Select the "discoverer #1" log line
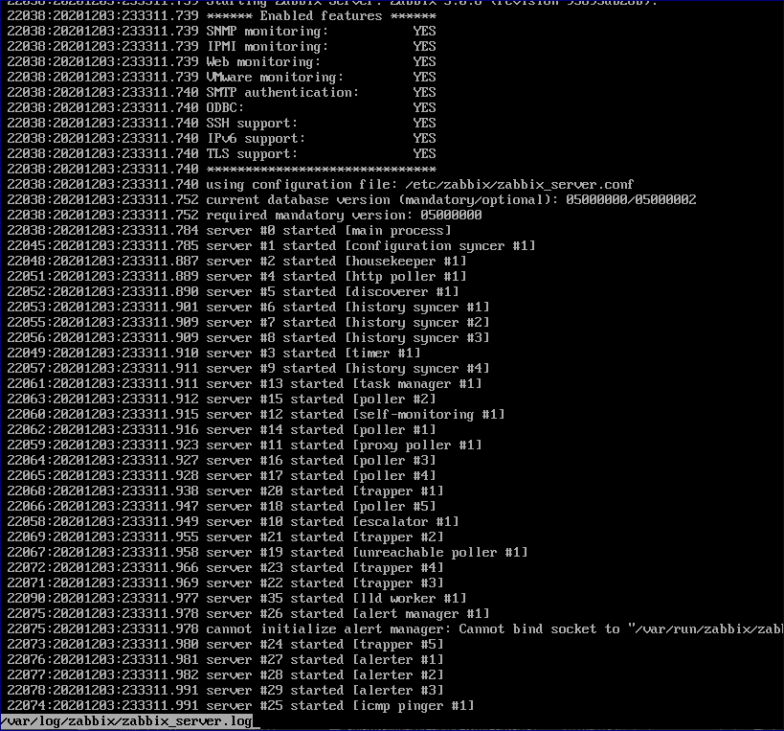784x731 pixels. coord(233,291)
